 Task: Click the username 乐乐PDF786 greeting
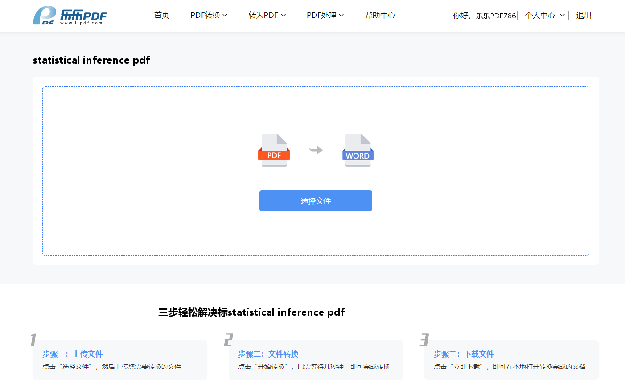[495, 16]
